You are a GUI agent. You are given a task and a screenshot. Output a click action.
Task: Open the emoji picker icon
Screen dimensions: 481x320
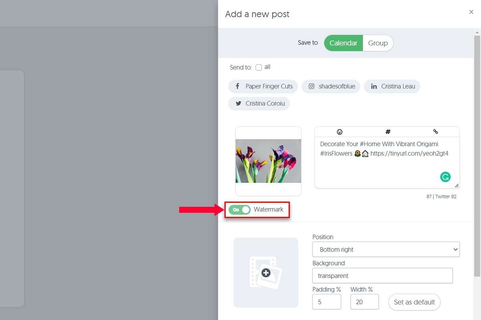click(340, 132)
